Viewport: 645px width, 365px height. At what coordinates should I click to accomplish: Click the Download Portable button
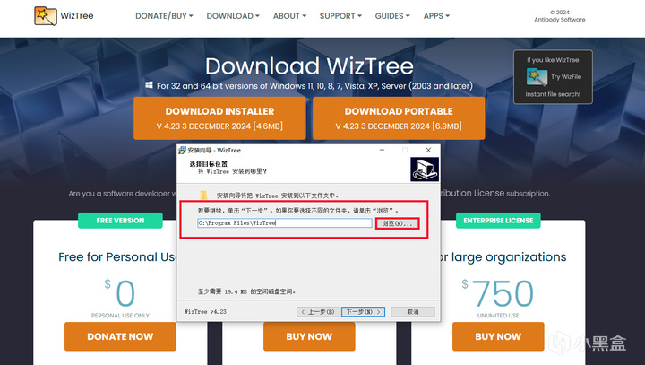399,118
